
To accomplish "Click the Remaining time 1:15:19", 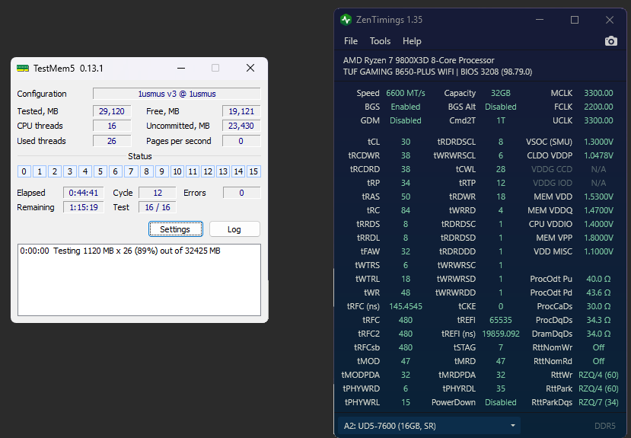I will (83, 207).
